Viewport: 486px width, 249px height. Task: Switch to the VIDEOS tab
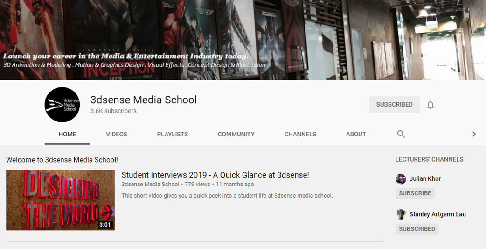pyautogui.click(x=117, y=134)
